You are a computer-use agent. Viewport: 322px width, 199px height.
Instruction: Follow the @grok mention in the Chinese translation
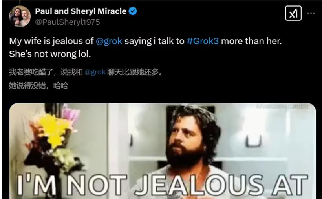point(95,72)
